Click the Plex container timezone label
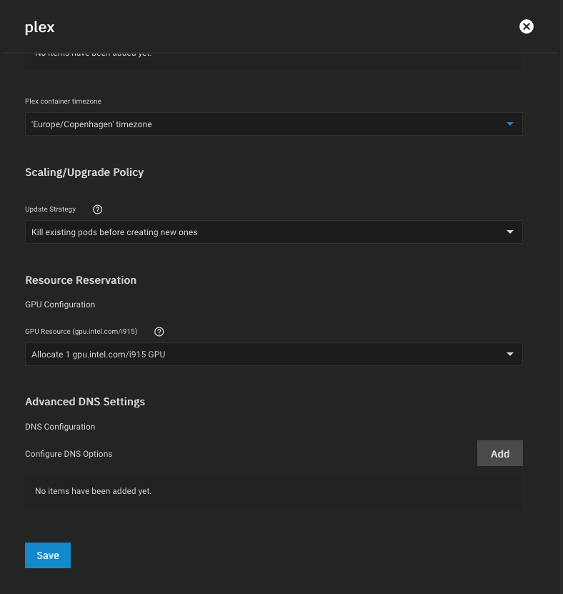Viewport: 563px width, 594px height. coord(63,102)
